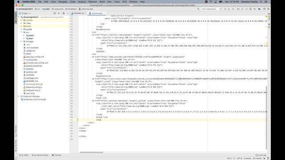Viewport: 285px width, 160px height.
Task: Click the Structure side tool window tab
Action: (x=16, y=131)
